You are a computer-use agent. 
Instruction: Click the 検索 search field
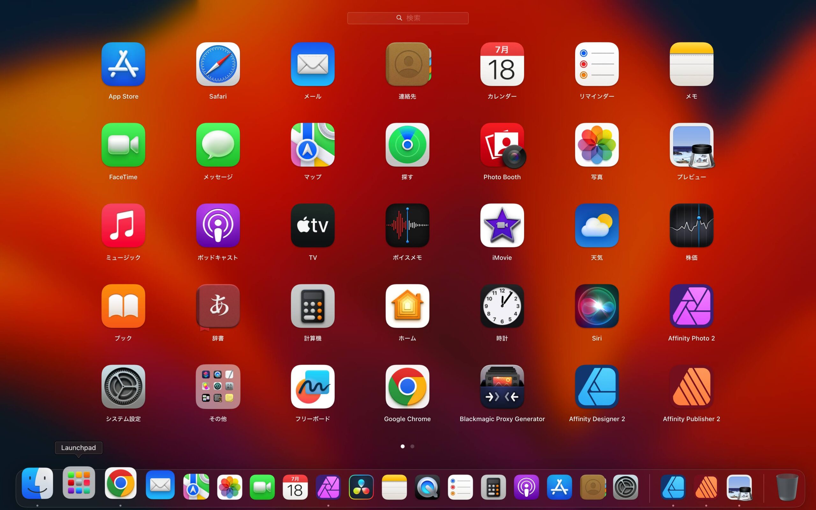pos(408,18)
